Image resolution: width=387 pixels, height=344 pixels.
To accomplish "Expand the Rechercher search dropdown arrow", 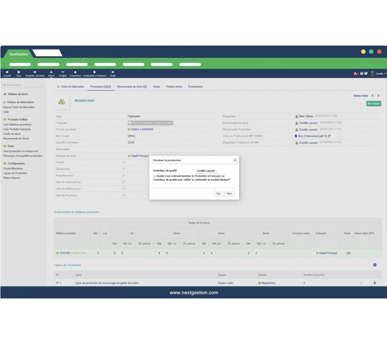I will pos(42,85).
